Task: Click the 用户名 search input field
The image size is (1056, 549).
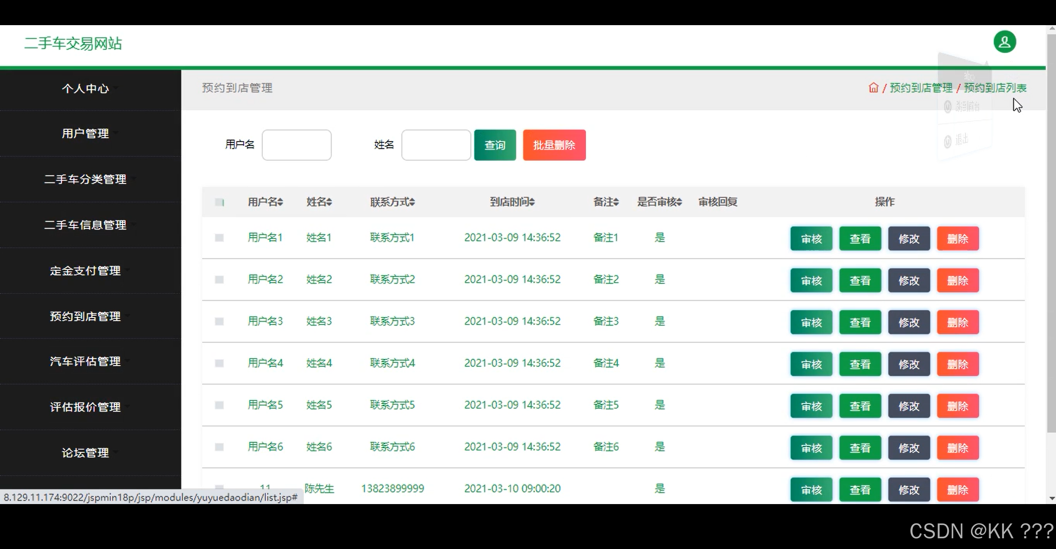Action: click(x=297, y=145)
